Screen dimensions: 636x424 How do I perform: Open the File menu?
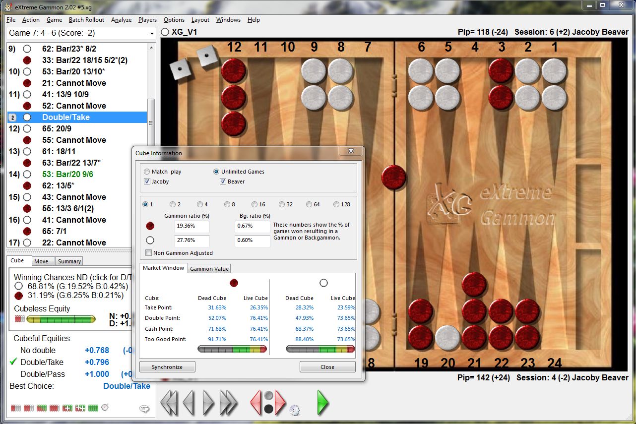[x=11, y=20]
